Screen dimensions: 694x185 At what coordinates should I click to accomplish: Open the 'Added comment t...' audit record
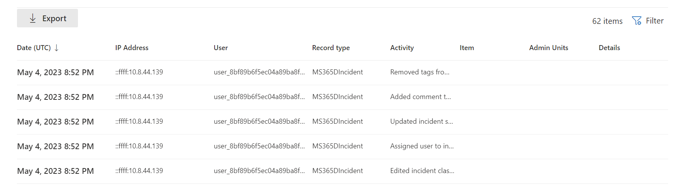[x=420, y=97]
